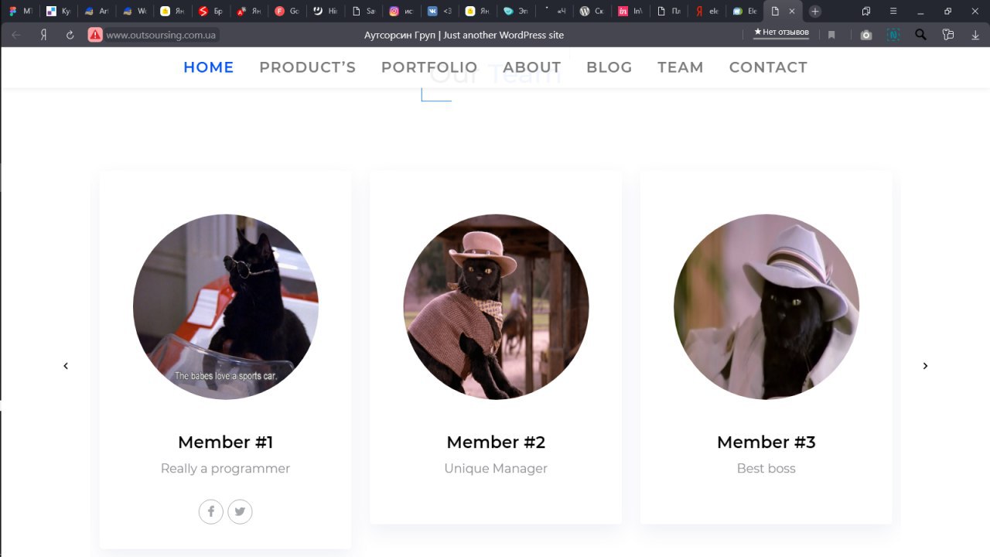Viewport: 990px width, 557px height.
Task: Switch to the tab labeled 'Ele'
Action: pyautogui.click(x=744, y=12)
